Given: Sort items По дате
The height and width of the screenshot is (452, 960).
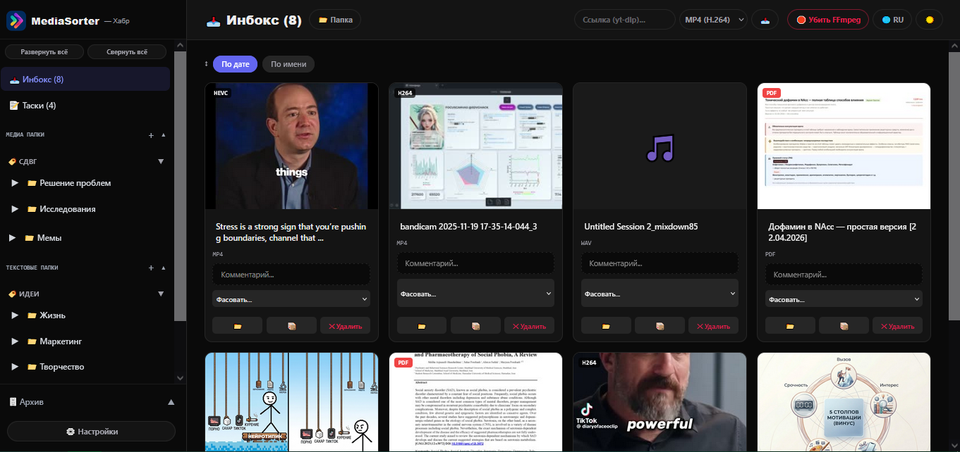Looking at the screenshot, I should coord(236,64).
